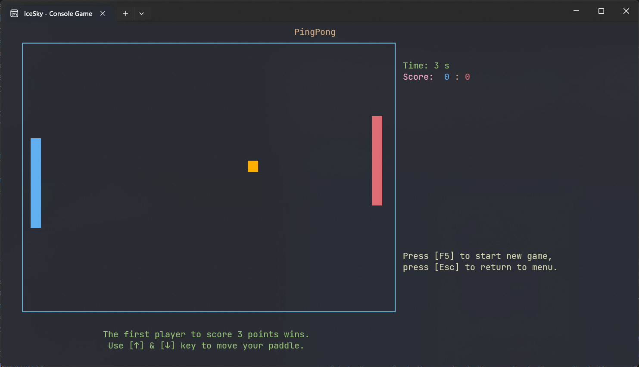The height and width of the screenshot is (367, 639).
Task: Click the Score label
Action: 418,77
